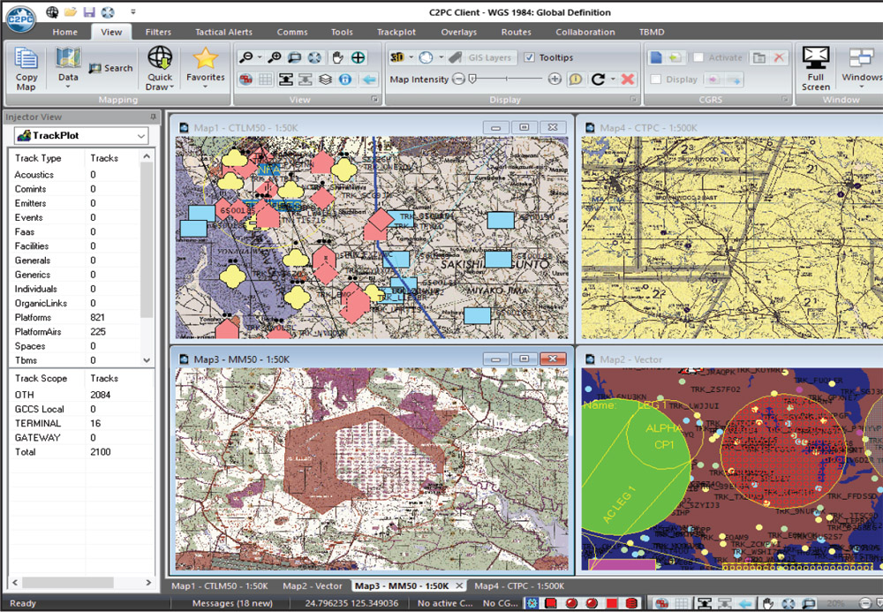The width and height of the screenshot is (883, 612).
Task: Click the minus button for Map Intensity
Action: point(458,79)
